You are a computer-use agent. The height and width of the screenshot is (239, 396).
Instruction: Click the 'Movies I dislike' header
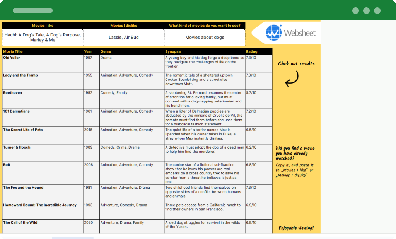click(124, 26)
